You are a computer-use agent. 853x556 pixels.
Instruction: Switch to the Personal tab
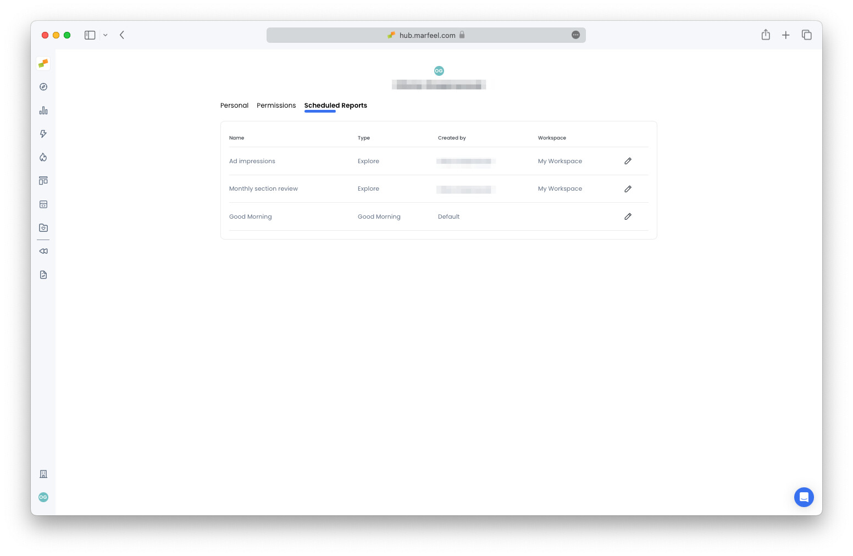[234, 105]
